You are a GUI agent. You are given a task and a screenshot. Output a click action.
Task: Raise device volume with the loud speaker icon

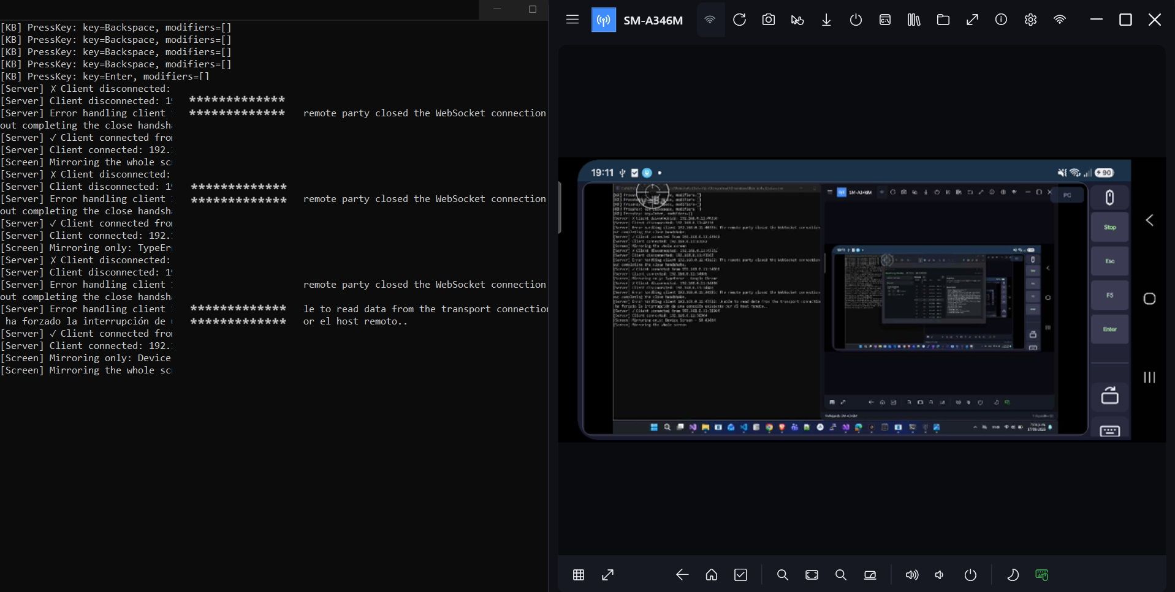coord(912,575)
